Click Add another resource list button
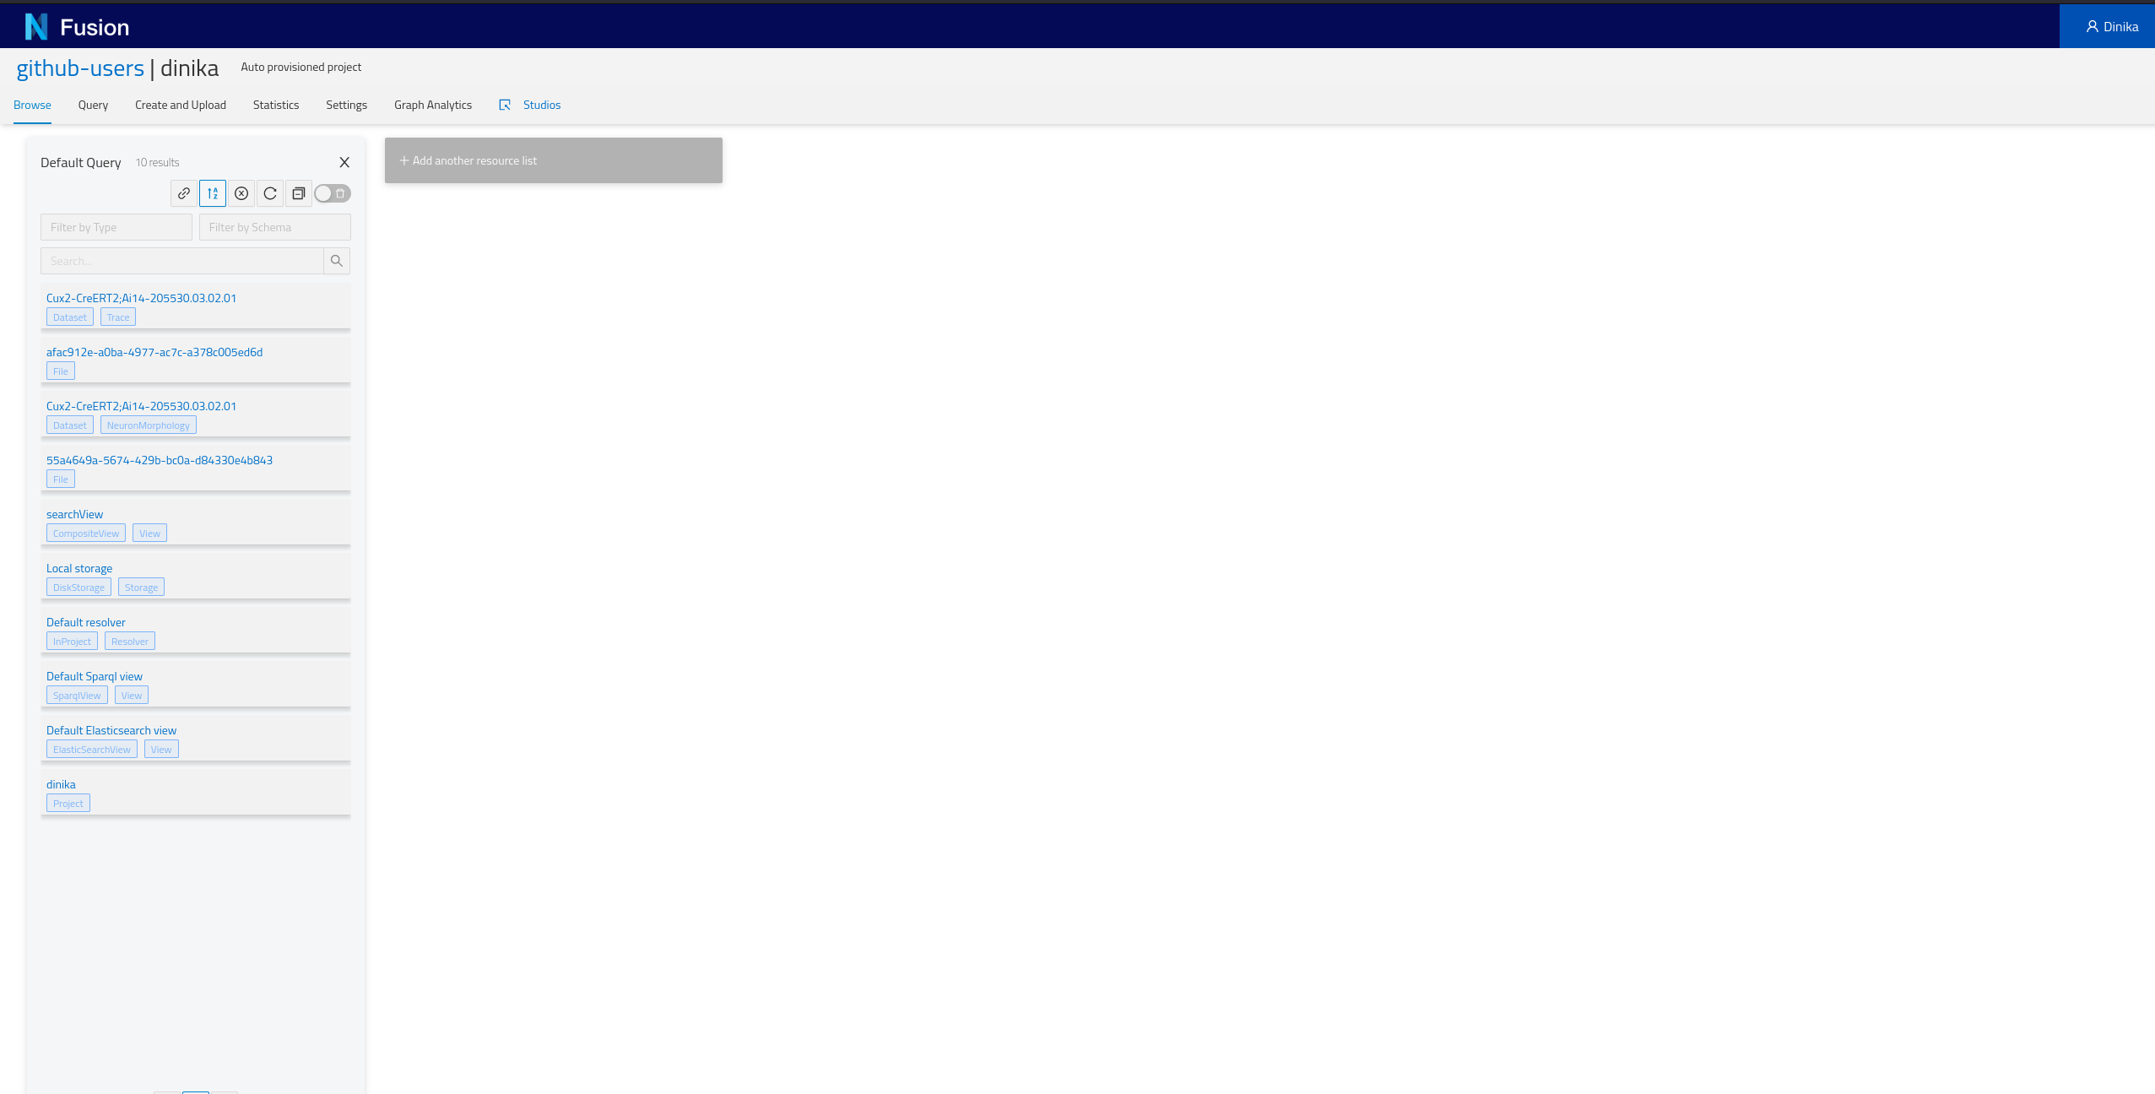Viewport: 2155px width, 1094px height. [552, 160]
